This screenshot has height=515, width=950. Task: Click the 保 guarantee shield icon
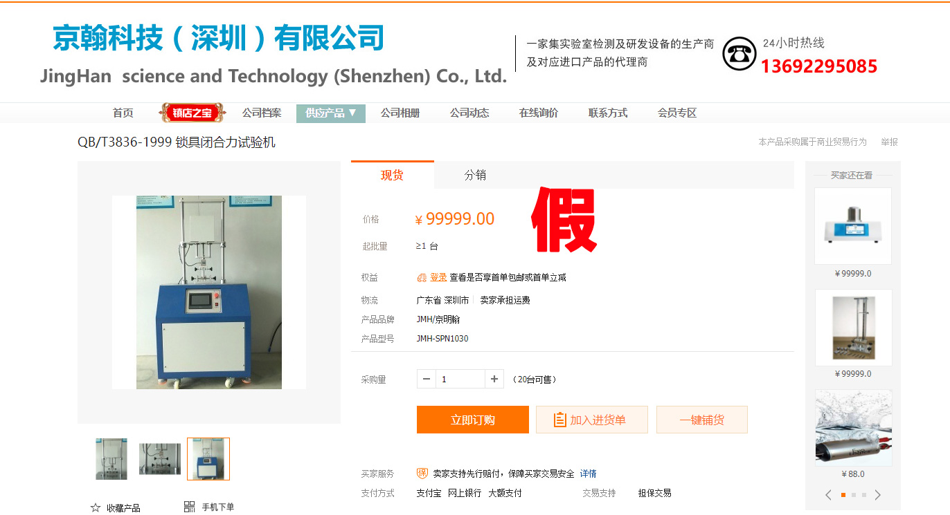click(422, 474)
